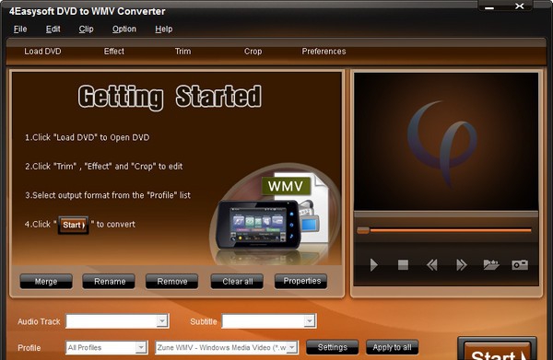The image size is (553, 360).
Task: Open the Trim tool
Action: (183, 52)
